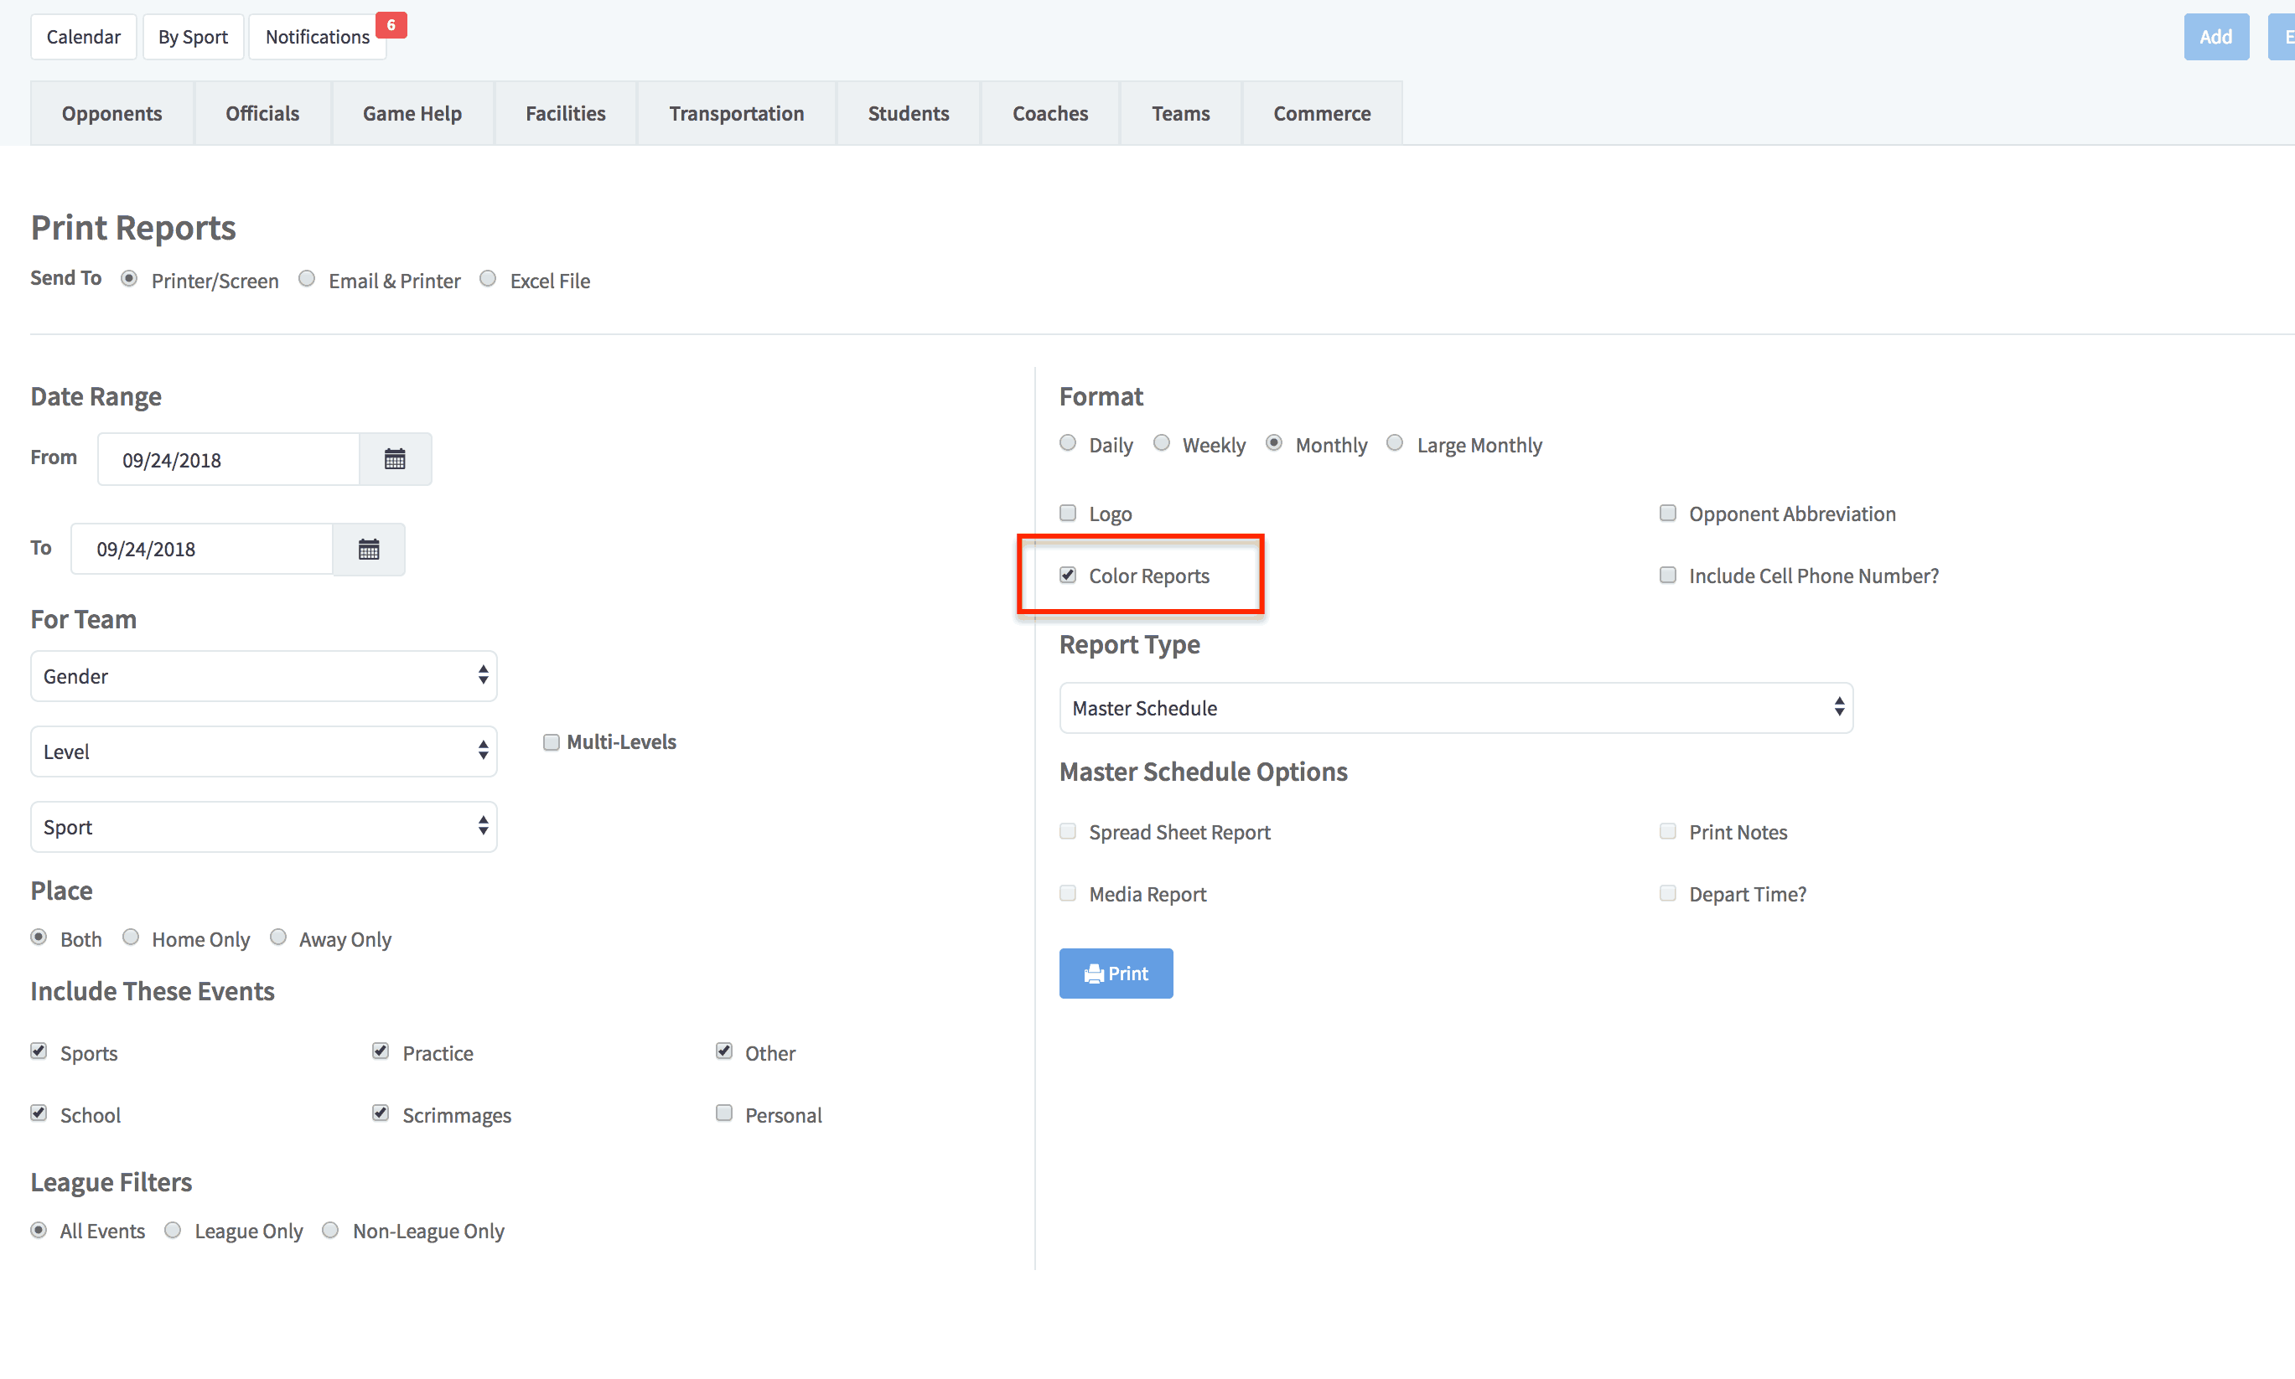Uncheck the Scrimmages checkbox
Image resolution: width=2295 pixels, height=1379 pixels.
381,1113
